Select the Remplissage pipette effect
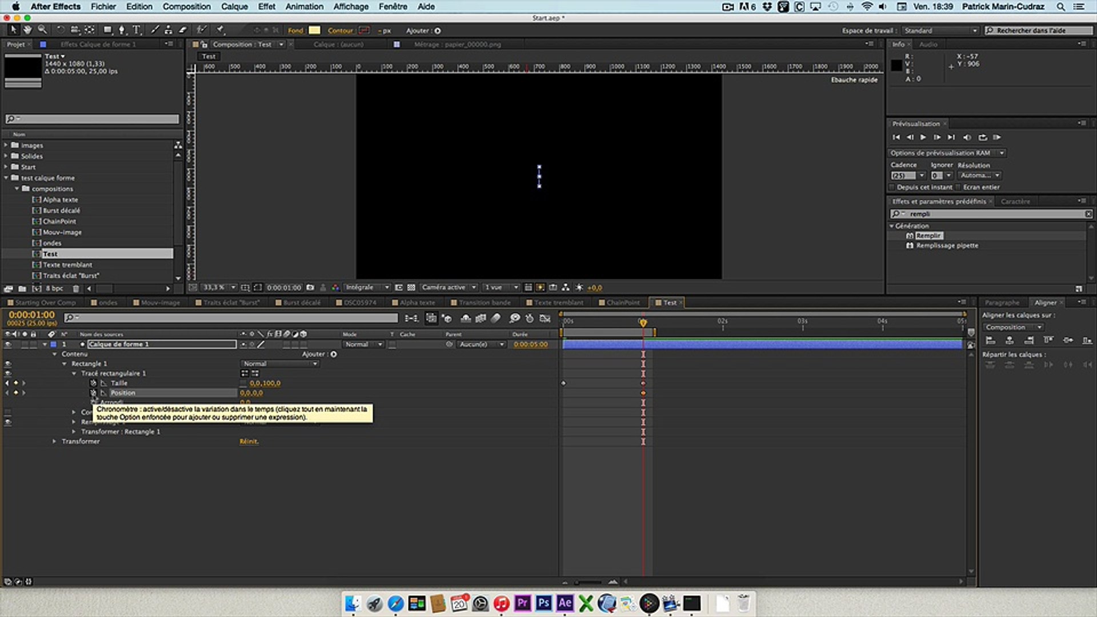Image resolution: width=1097 pixels, height=617 pixels. [x=947, y=246]
